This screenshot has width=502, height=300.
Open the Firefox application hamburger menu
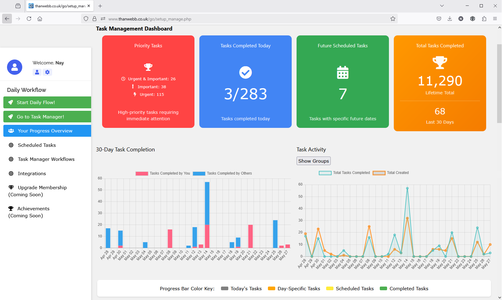pyautogui.click(x=495, y=19)
